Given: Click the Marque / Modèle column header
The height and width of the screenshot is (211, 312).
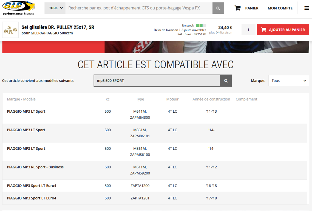Looking at the screenshot, I should coord(21,99).
